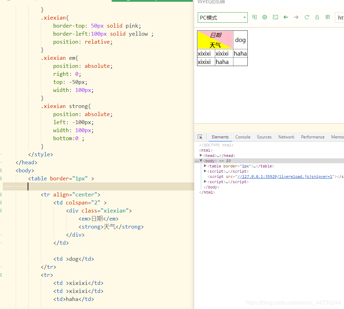344x309 pixels.
Task: Open the Memory tab in DevTools
Action: [x=337, y=137]
